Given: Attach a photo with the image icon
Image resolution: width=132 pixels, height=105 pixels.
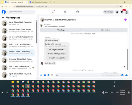Looking at the screenshot, I should [45, 75].
